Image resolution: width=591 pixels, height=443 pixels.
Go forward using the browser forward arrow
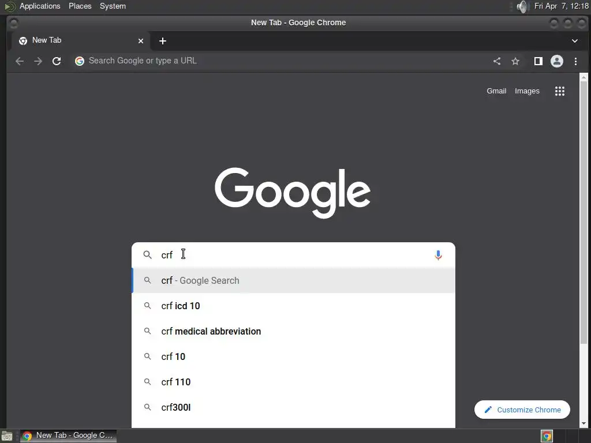tap(38, 61)
